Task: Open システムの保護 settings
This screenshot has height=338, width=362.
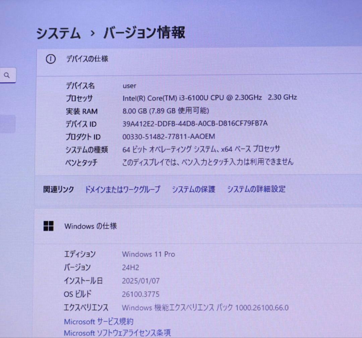Action: tap(194, 189)
